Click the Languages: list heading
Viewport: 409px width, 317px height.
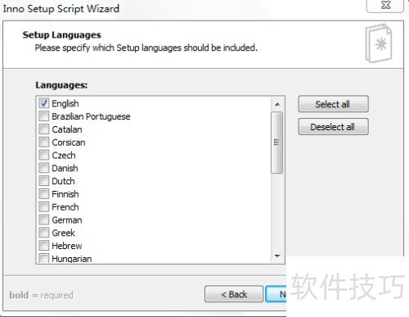[61, 85]
